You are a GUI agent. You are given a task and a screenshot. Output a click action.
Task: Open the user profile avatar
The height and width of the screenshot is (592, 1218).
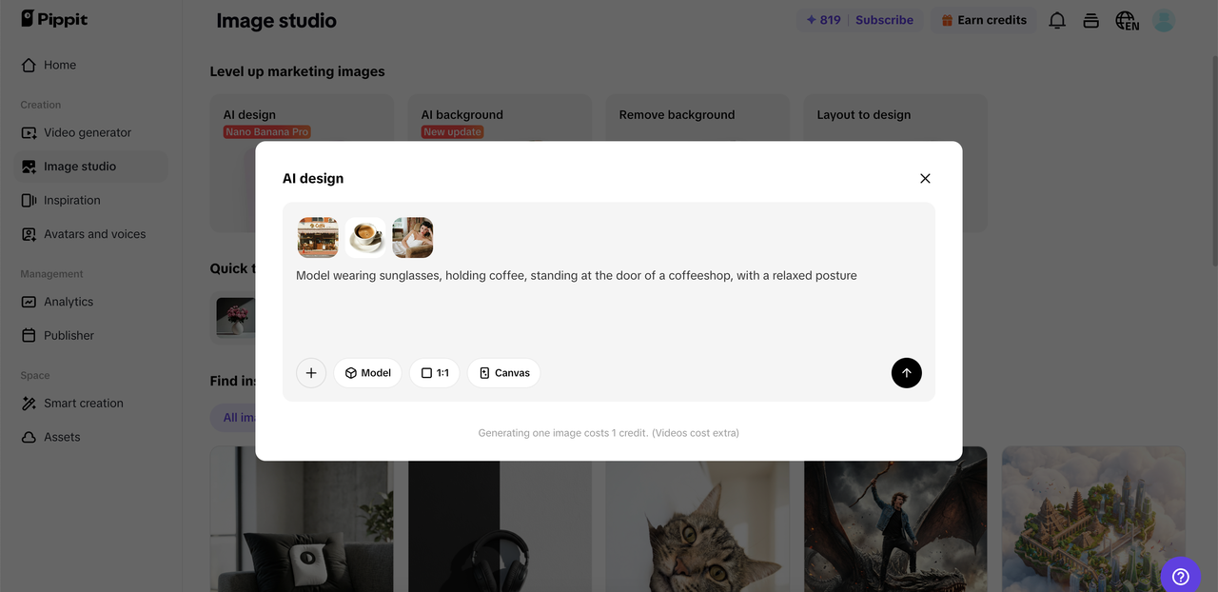(x=1164, y=20)
